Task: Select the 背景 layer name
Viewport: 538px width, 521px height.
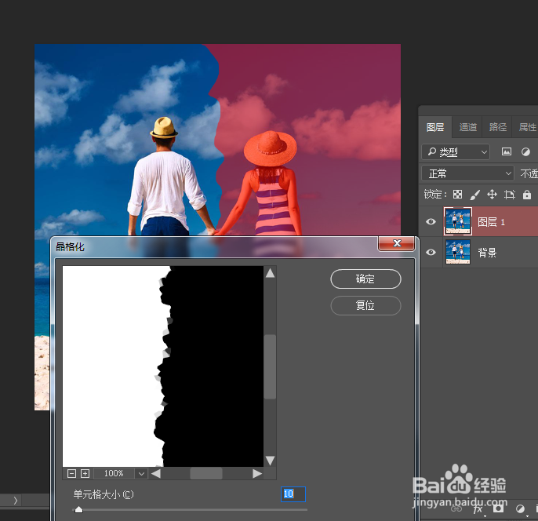Action: point(487,253)
